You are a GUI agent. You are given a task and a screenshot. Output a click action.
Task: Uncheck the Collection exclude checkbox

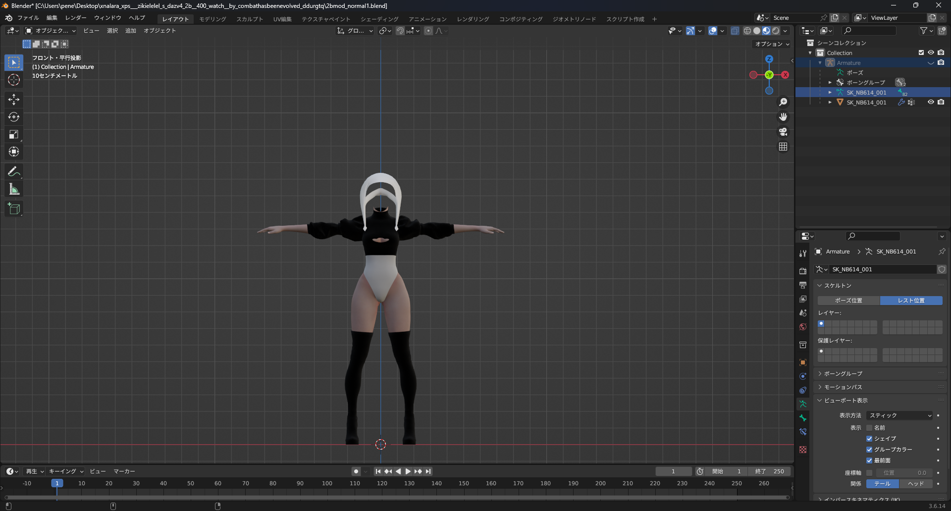(x=921, y=52)
